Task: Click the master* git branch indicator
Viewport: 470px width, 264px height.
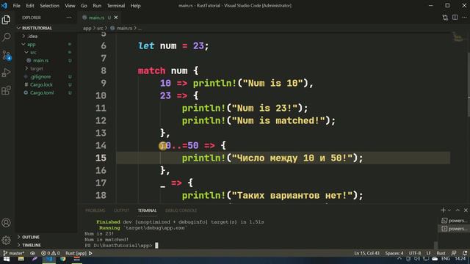Action: pos(14,253)
